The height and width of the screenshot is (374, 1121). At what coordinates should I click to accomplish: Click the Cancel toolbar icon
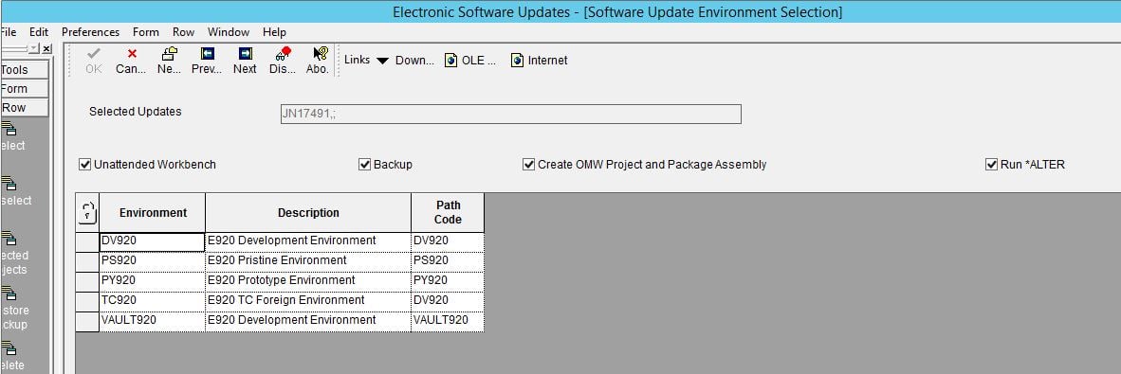click(132, 54)
